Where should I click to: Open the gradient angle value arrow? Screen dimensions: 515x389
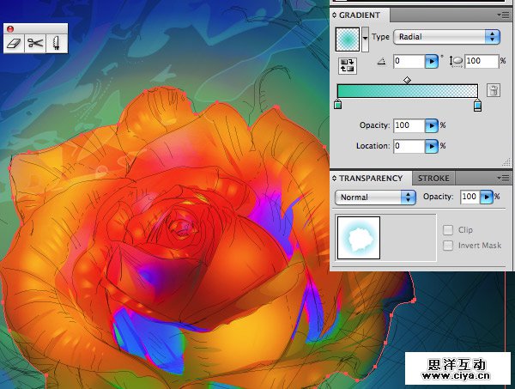tap(432, 62)
